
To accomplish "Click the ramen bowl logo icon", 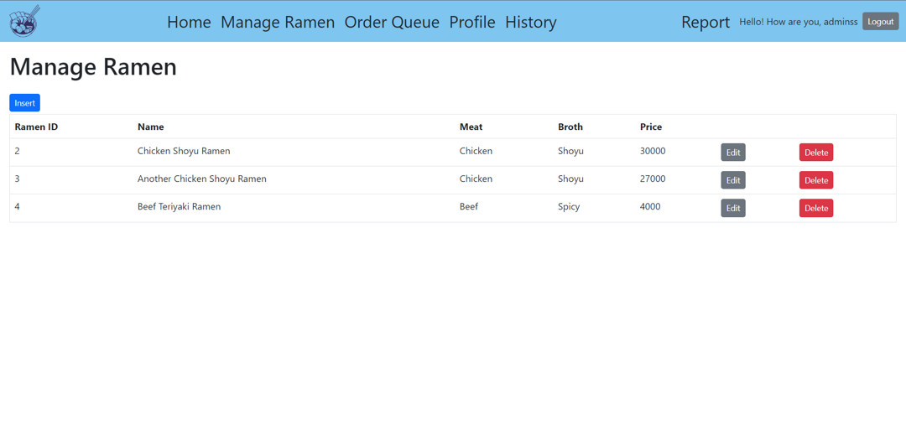I will click(x=24, y=21).
